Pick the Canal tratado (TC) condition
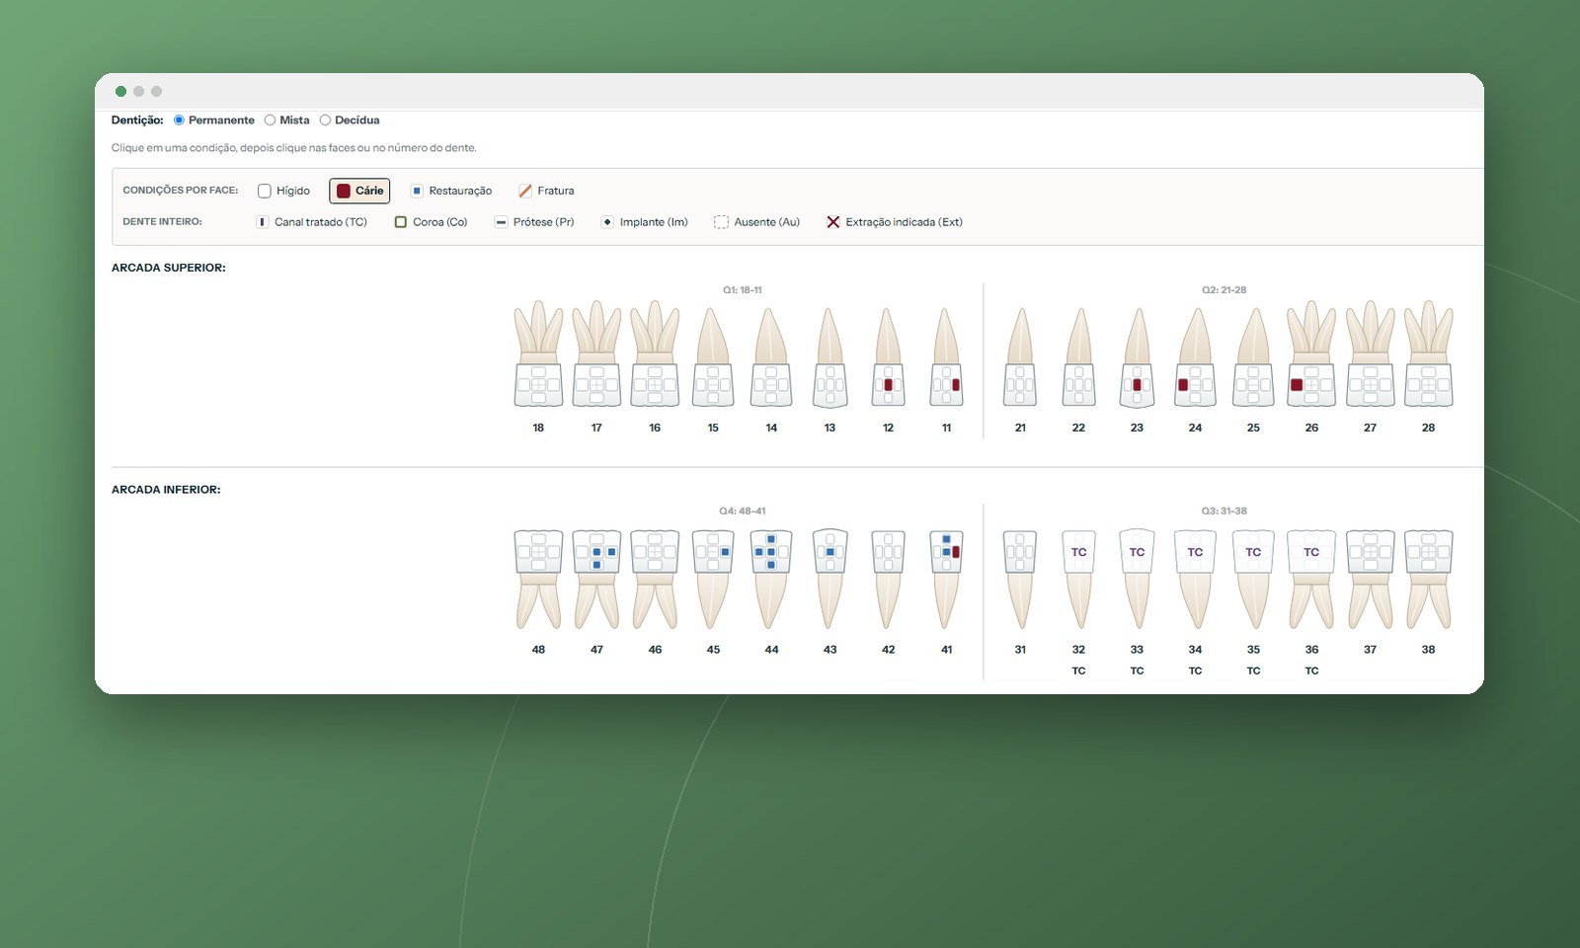Screen dimensions: 1580x948 [x=311, y=222]
